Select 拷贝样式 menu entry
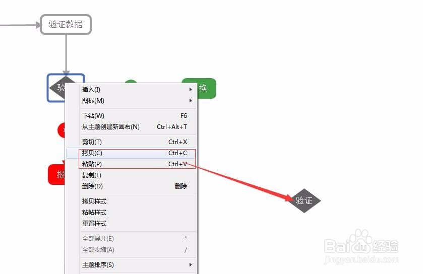Image resolution: width=423 pixels, height=274 pixels. (x=131, y=201)
